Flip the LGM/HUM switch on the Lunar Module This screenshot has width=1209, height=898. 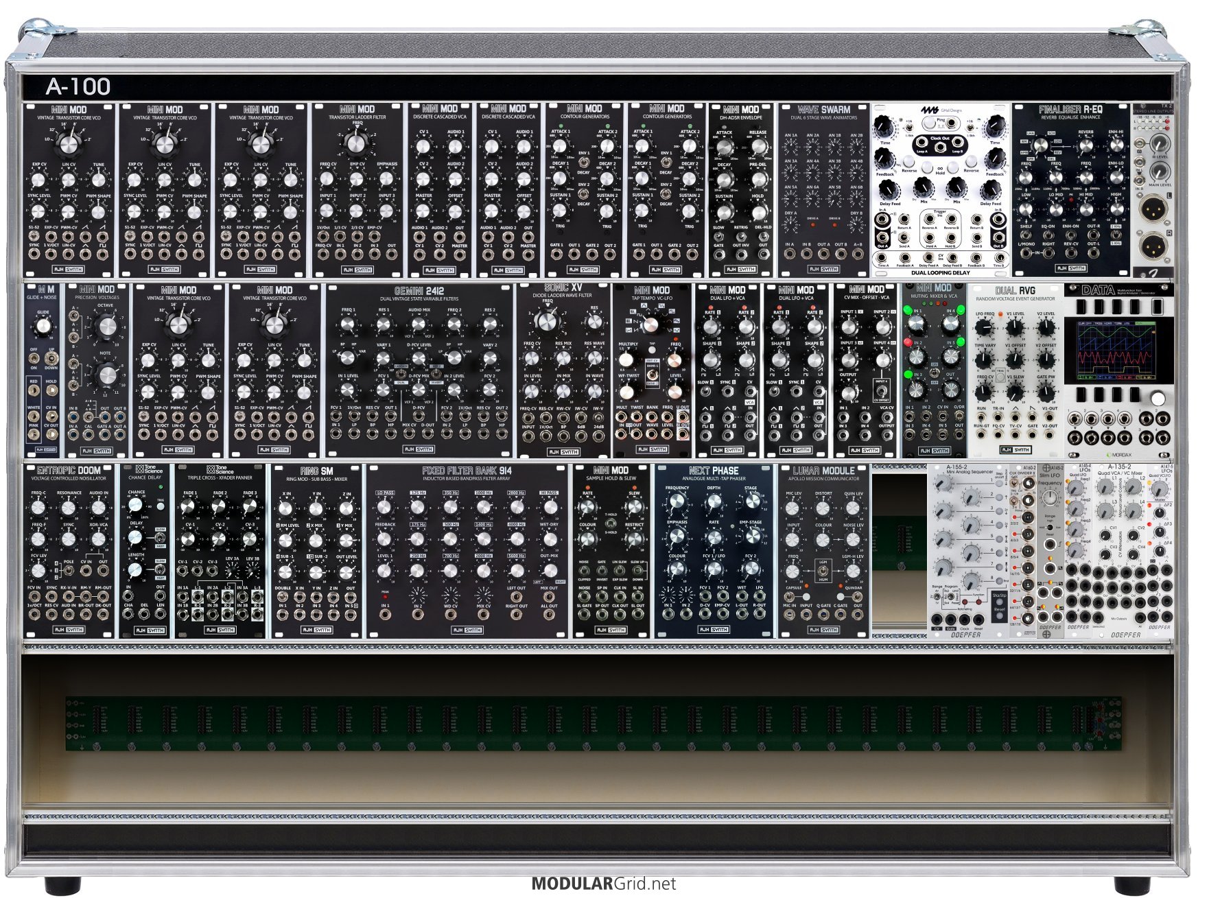(823, 571)
